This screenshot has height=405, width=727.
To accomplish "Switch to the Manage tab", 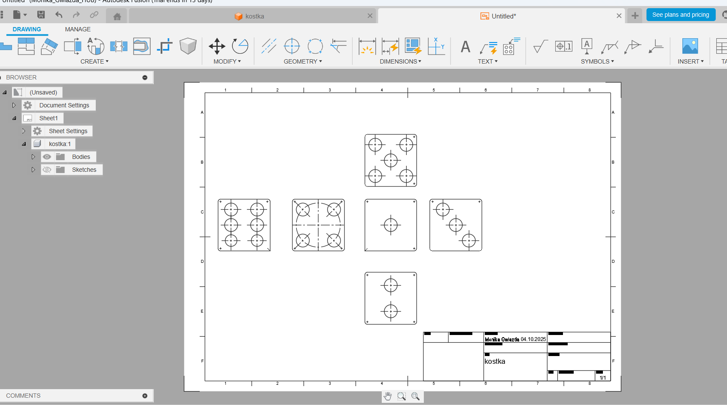I will (x=78, y=29).
